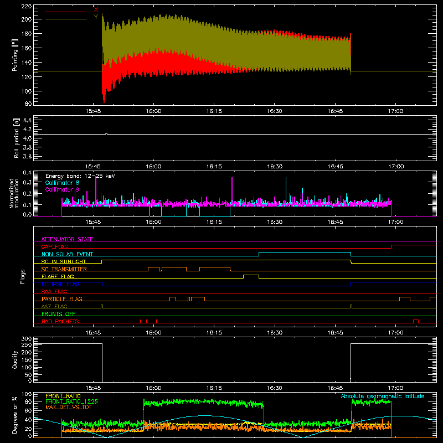Screen dimensions: 443x443
Task: Click 'Energy band: 12-25 keV' annotation
Action: point(80,176)
